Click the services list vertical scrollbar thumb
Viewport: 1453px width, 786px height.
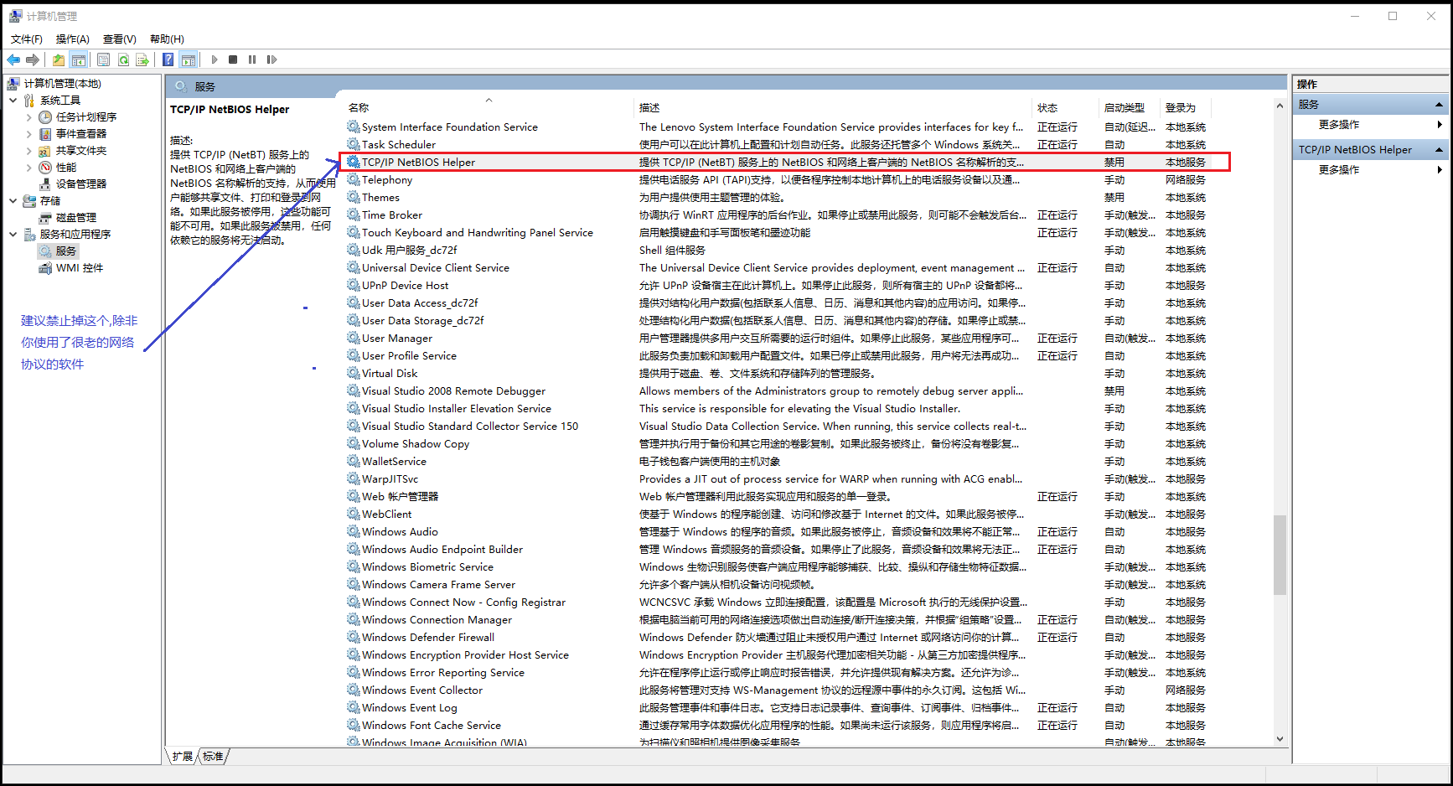(1279, 553)
